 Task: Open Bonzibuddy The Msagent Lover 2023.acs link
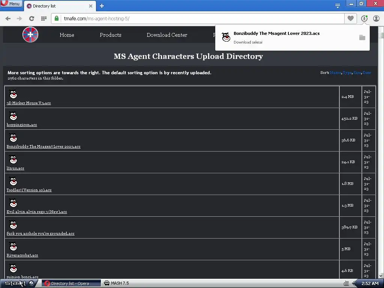[43, 147]
